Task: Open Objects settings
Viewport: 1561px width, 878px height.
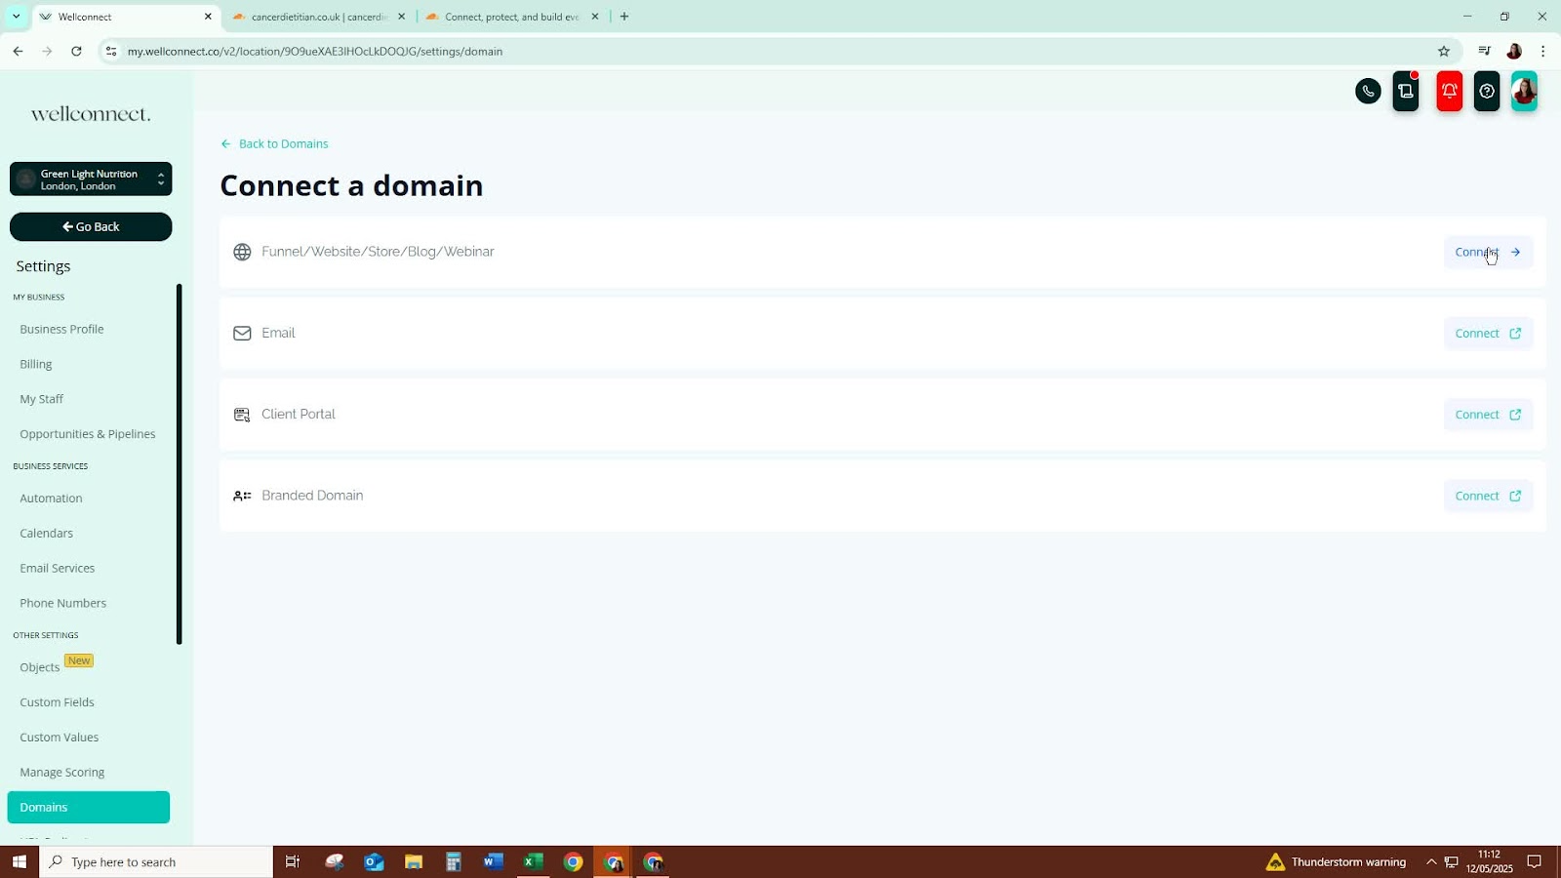Action: point(40,667)
